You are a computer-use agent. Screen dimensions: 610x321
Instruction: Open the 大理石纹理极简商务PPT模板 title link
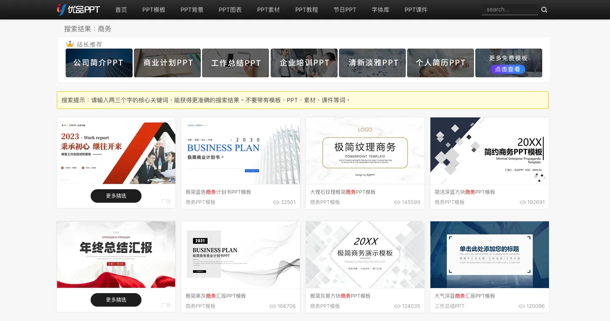click(343, 192)
